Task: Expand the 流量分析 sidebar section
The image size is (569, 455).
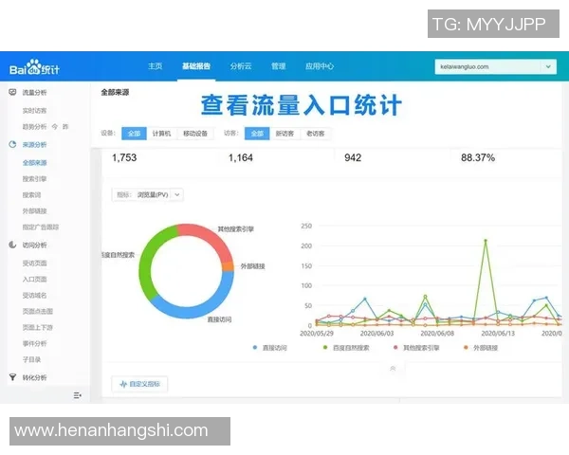Action: [34, 93]
